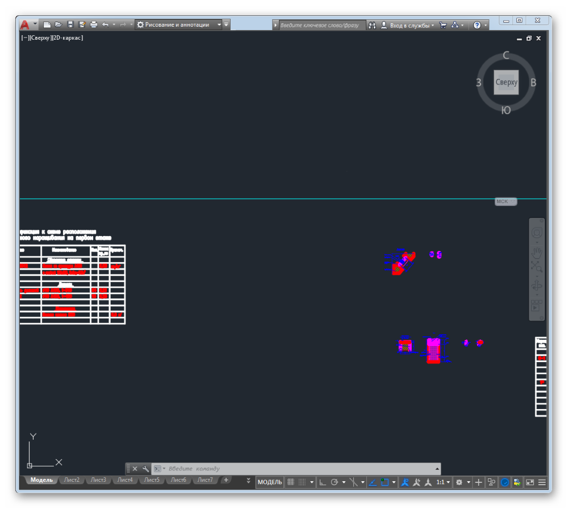568x509 pixels.
Task: Toggle snap mode dotted grid icon
Action: [x=302, y=482]
